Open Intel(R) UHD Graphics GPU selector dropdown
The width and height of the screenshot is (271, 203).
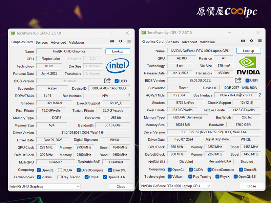45,186
